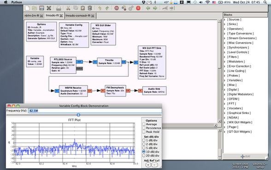Click the Wi-Fi status icon in menu bar

(207, 2)
